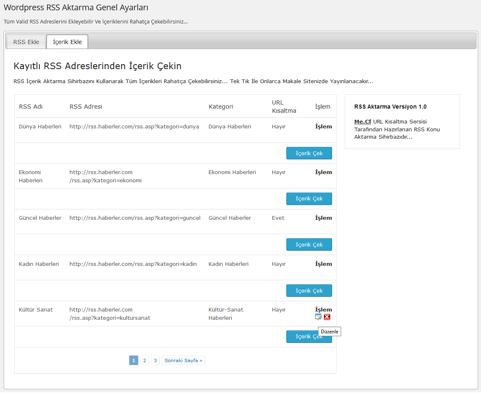481x393 pixels.
Task: Open the İşlem action for Dünya Haberleri
Action: click(323, 126)
